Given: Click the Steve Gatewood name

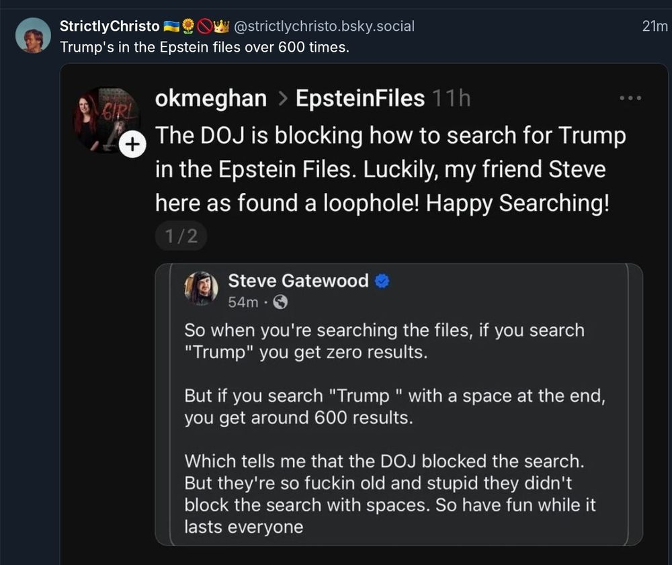Looking at the screenshot, I should pos(298,281).
